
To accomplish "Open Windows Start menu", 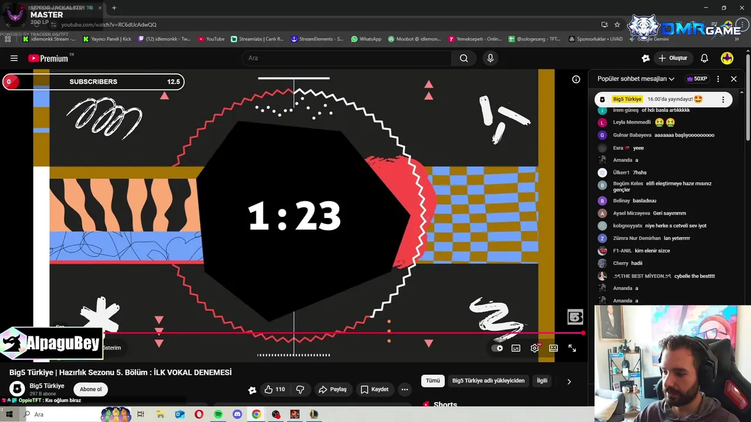I will click(9, 414).
